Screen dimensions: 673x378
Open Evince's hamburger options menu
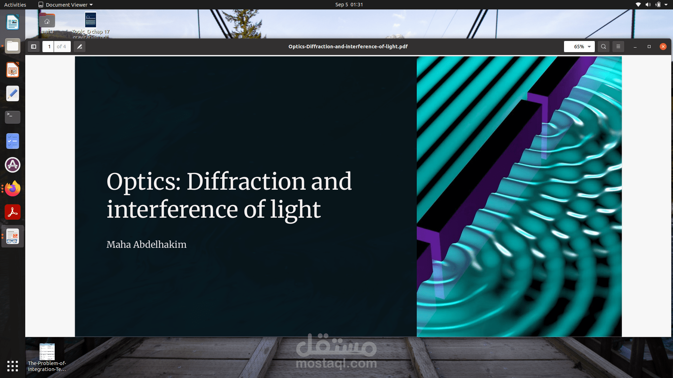click(618, 46)
